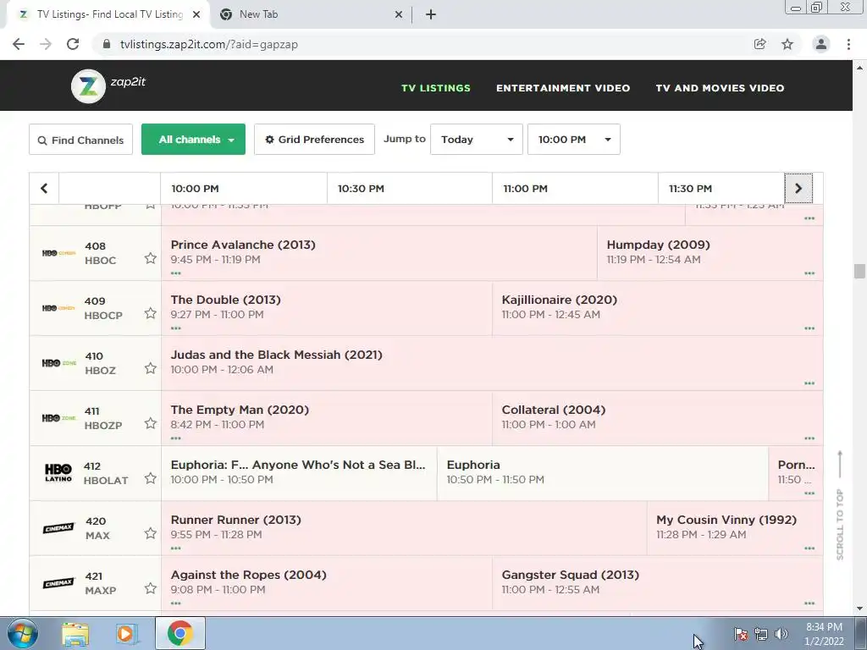Click the HBO Zone logo for 410

58,363
